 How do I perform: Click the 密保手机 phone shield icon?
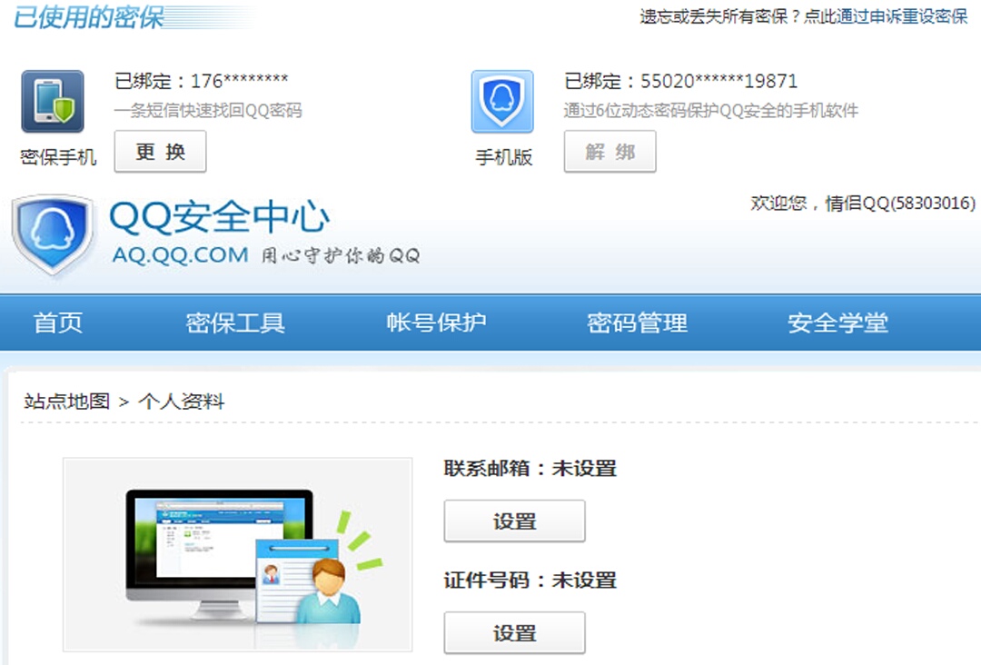point(53,102)
